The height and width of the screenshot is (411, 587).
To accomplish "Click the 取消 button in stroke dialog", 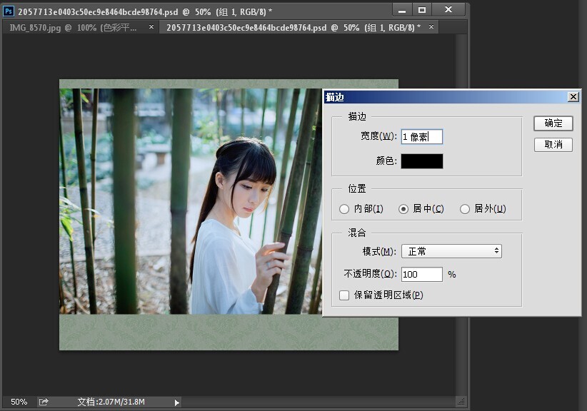I will 553,144.
